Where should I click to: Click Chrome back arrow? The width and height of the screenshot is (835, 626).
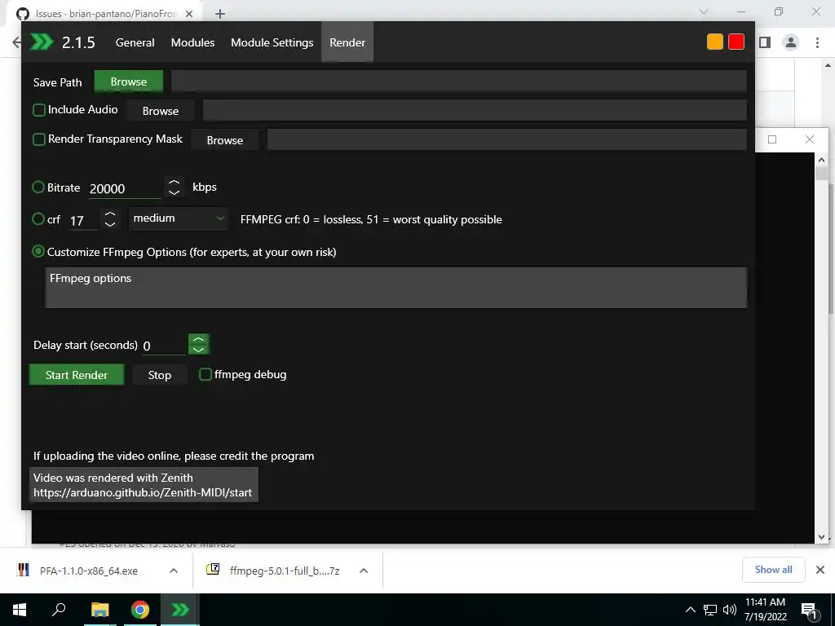click(x=16, y=42)
